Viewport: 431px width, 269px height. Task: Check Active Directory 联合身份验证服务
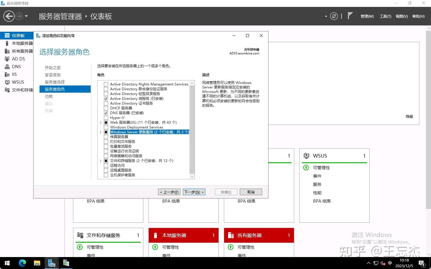106,89
